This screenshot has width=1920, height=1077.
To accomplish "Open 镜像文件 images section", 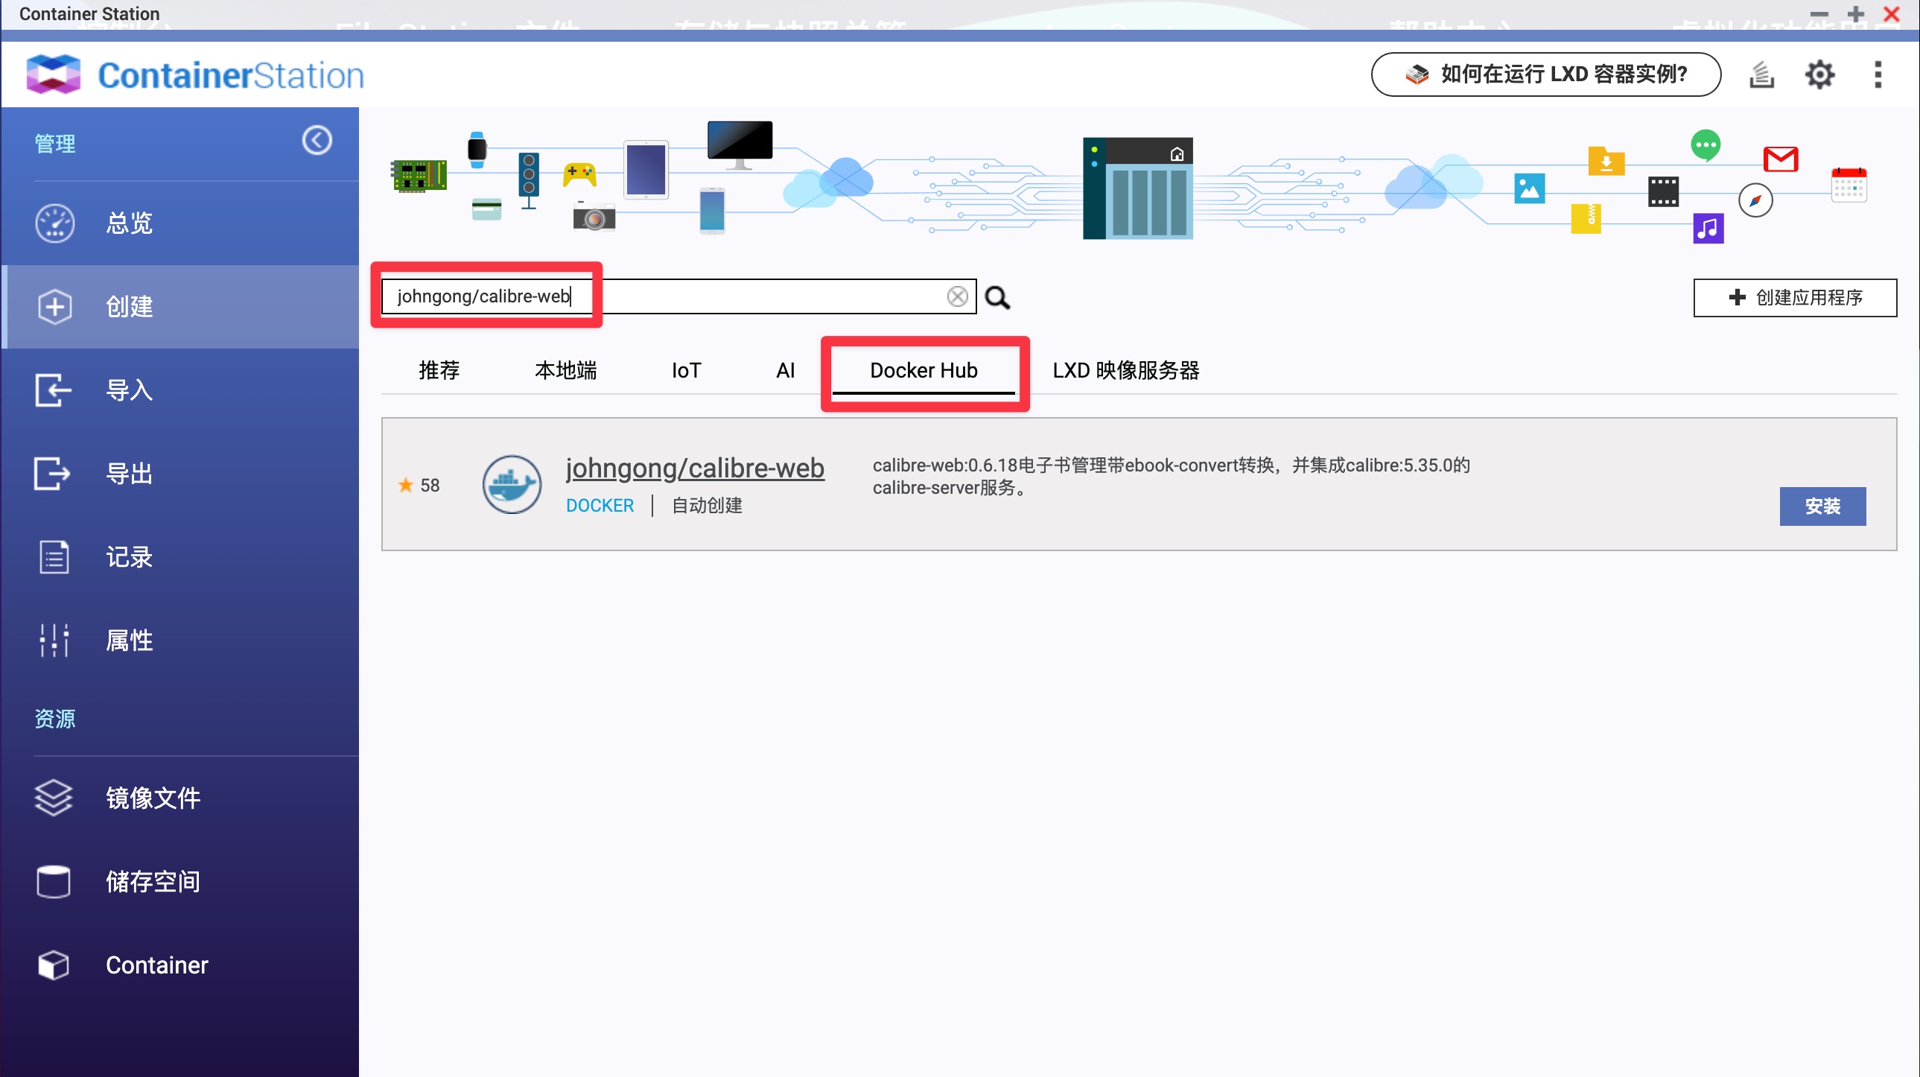I will [179, 798].
